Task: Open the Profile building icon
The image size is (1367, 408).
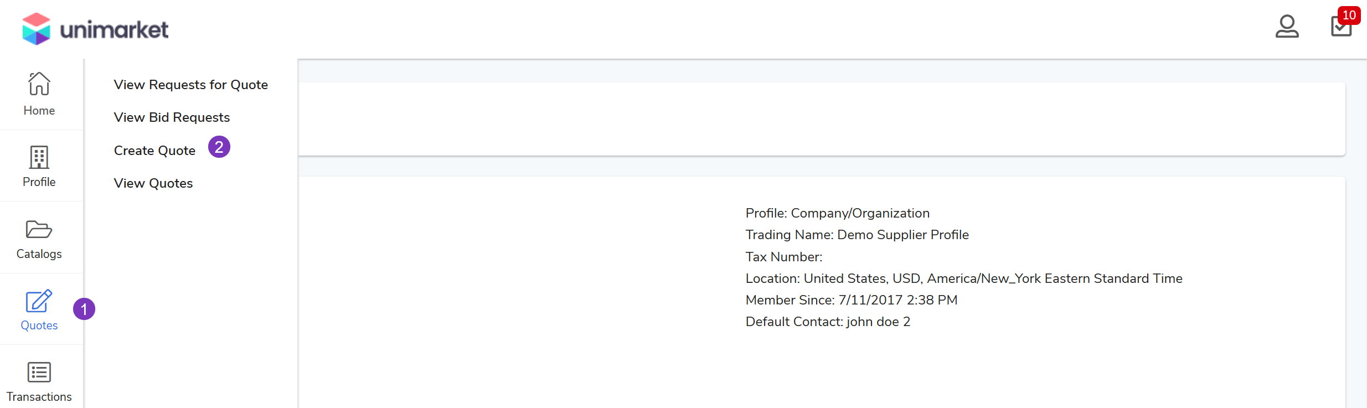Action: [39, 157]
